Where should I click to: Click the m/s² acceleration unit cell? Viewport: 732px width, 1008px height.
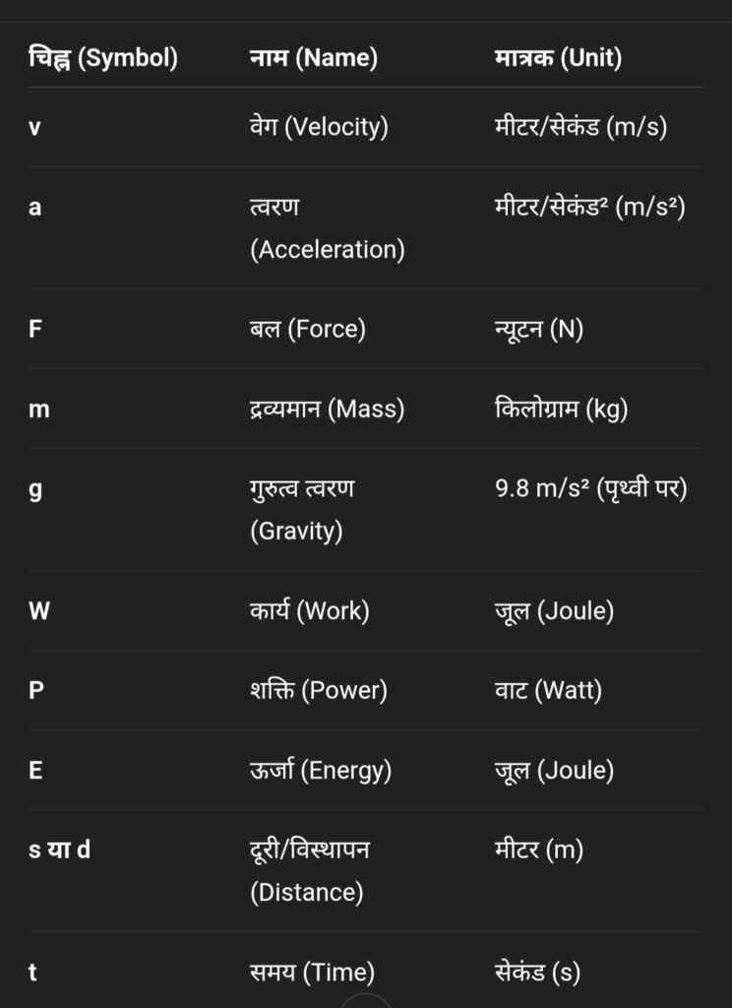coord(590,208)
